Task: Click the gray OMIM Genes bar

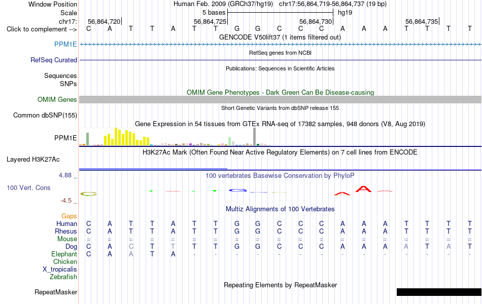Action: click(281, 99)
